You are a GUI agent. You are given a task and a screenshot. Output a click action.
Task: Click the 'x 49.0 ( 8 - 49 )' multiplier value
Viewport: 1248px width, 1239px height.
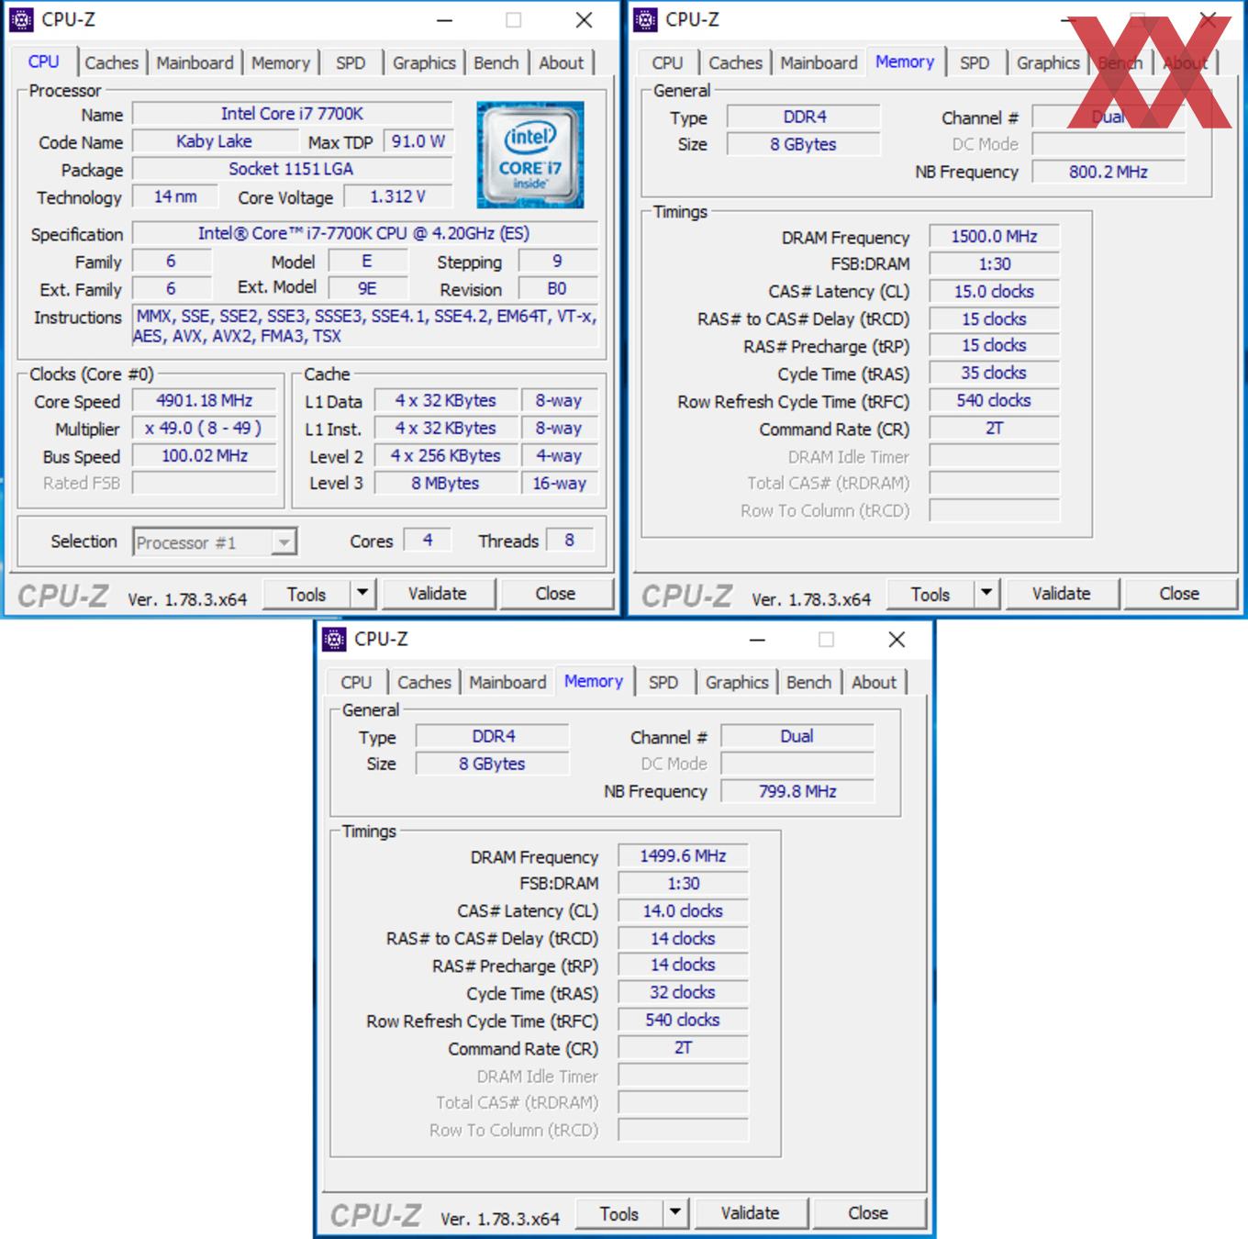pos(205,428)
